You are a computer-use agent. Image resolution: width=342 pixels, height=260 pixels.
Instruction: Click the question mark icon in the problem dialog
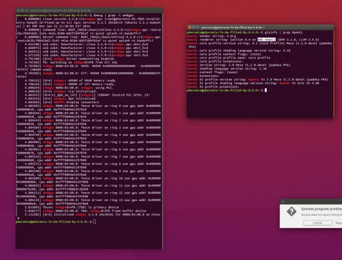coord(291,212)
